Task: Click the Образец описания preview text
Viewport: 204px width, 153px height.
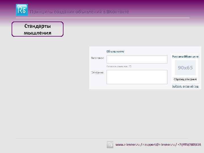Action: click(x=185, y=79)
